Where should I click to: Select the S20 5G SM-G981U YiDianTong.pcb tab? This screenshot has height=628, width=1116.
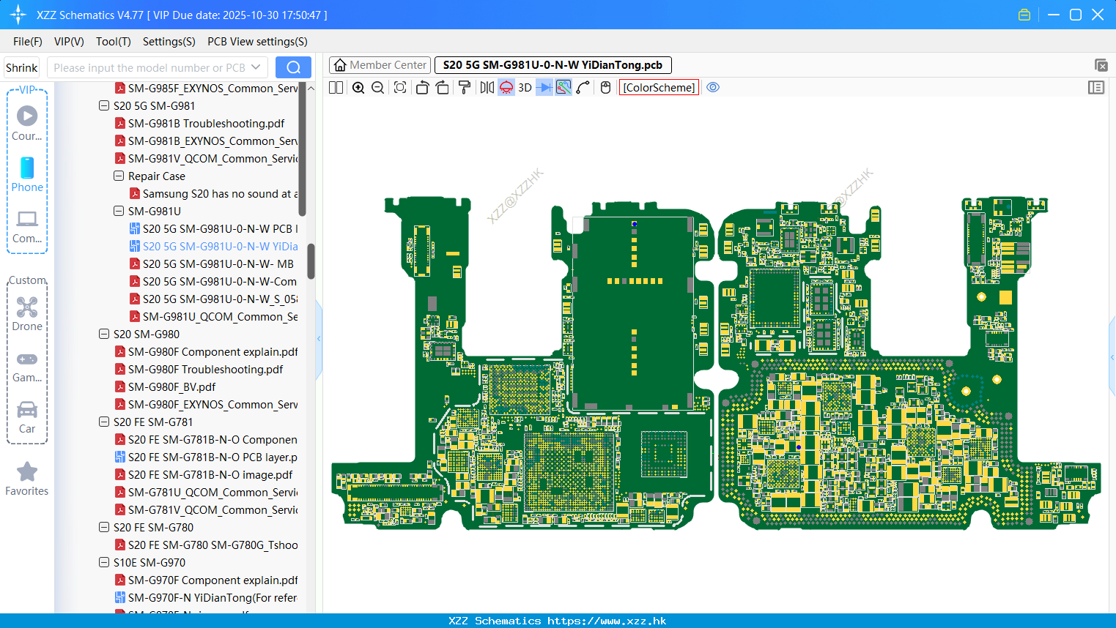pyautogui.click(x=553, y=65)
